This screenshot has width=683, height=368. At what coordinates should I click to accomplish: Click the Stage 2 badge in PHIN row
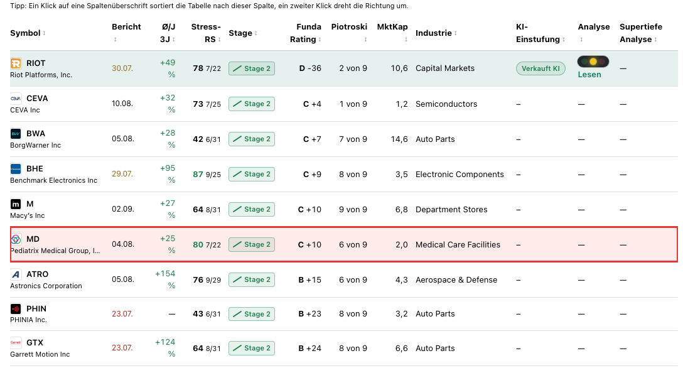pyautogui.click(x=252, y=314)
